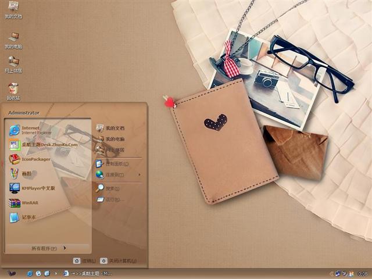
Task: Expand the quick launch overflow chevron in the taskbar
Action: (56, 273)
